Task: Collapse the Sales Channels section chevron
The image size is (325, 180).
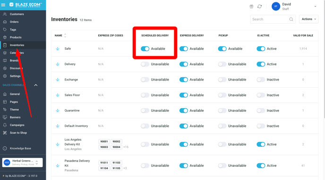Action: click(x=36, y=85)
